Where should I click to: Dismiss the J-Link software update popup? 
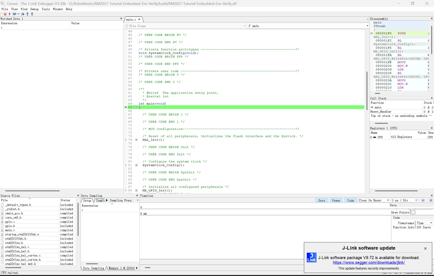pos(425,248)
